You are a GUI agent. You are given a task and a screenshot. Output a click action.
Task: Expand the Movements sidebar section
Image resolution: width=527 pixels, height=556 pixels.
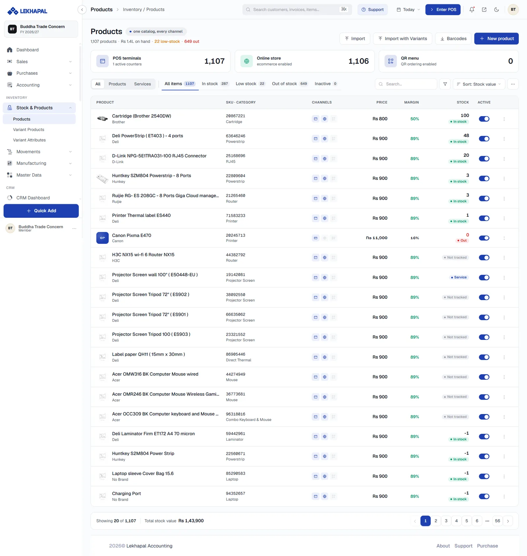click(40, 152)
